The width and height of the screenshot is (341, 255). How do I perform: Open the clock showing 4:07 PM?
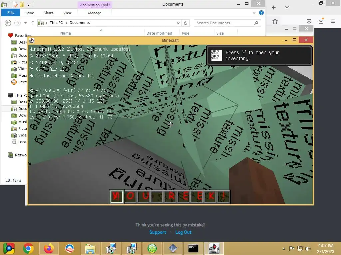pyautogui.click(x=326, y=248)
